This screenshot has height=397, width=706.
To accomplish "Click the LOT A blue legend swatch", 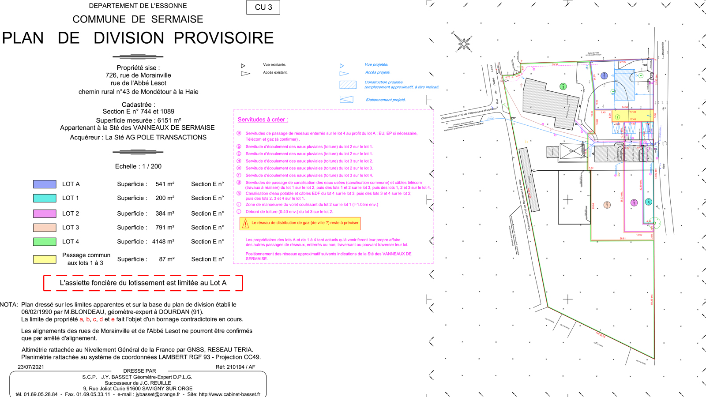I will (x=45, y=184).
